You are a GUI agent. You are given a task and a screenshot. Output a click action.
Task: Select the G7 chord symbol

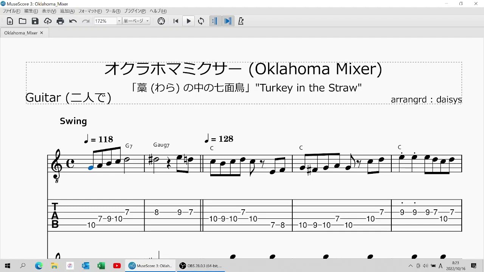(x=129, y=146)
